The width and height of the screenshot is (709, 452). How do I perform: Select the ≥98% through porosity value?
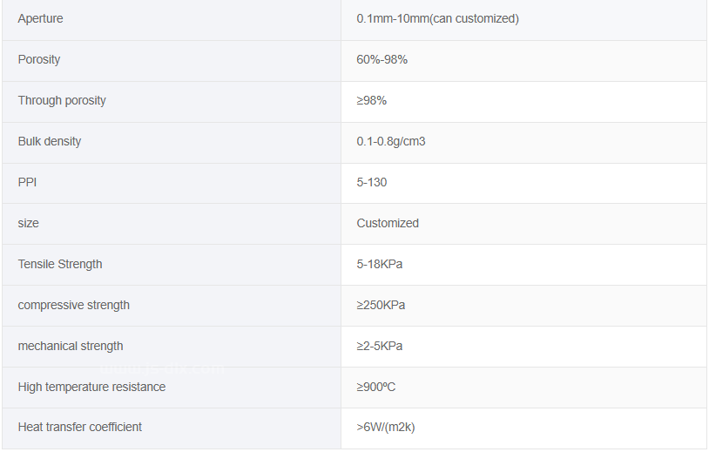pyautogui.click(x=371, y=100)
